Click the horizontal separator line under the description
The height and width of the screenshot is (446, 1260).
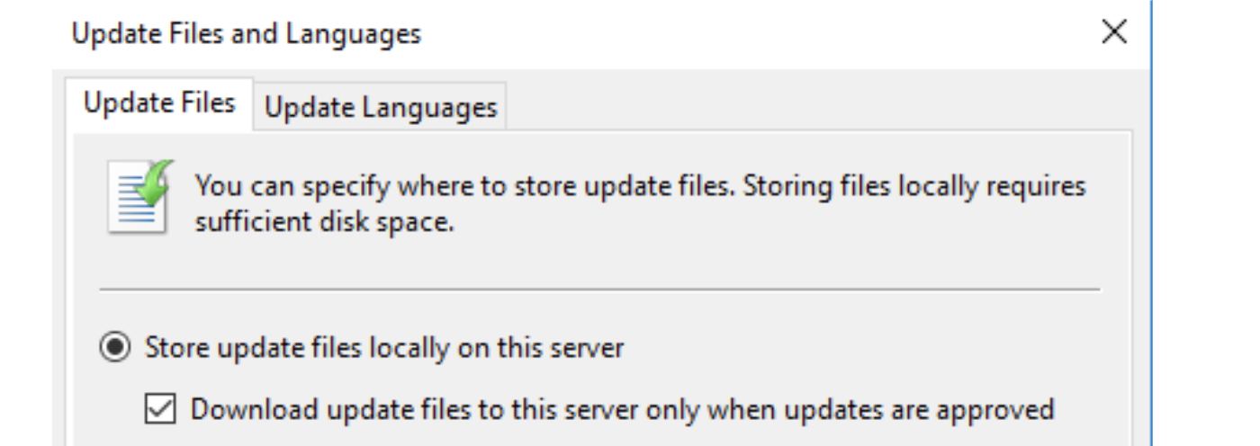(x=598, y=290)
